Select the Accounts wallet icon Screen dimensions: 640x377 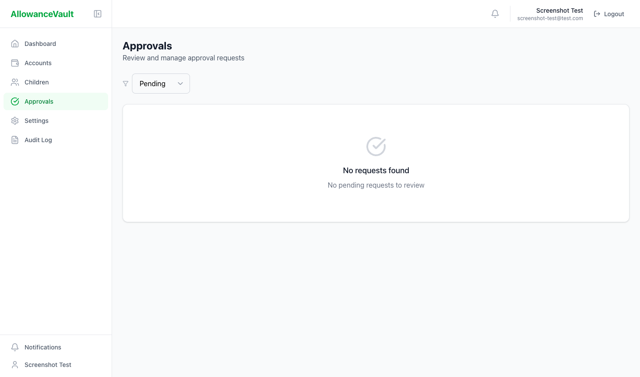(x=15, y=63)
